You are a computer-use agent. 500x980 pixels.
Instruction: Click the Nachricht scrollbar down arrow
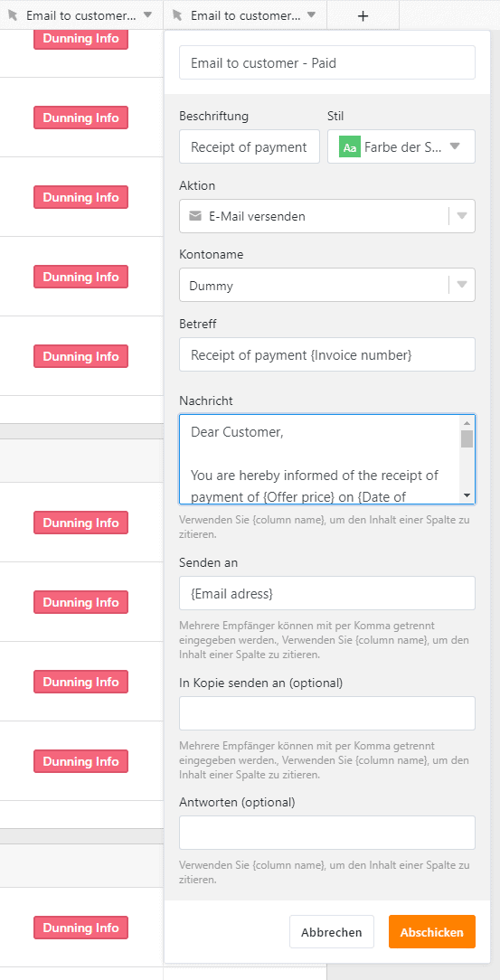[x=467, y=495]
